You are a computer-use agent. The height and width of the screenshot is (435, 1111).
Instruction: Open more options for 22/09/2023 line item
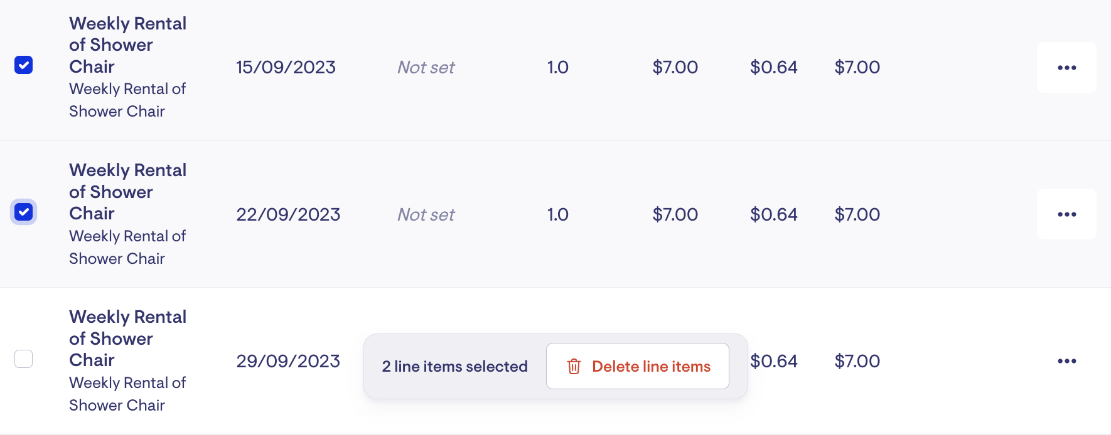pos(1066,214)
